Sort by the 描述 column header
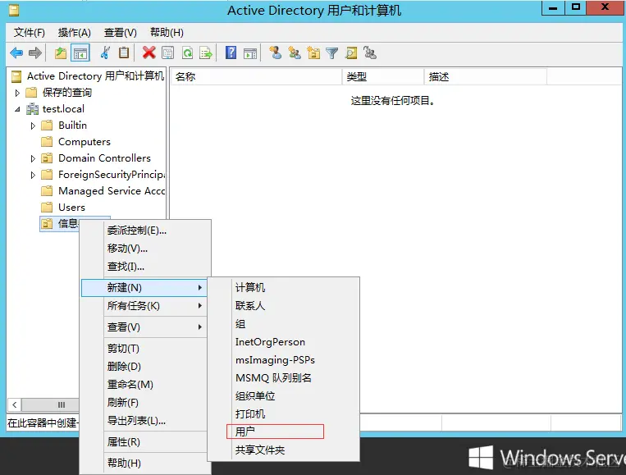Image resolution: width=626 pixels, height=475 pixels. tap(485, 76)
